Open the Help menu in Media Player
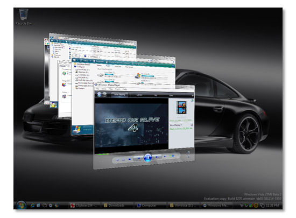This screenshot has height=218, width=296. click(125, 89)
